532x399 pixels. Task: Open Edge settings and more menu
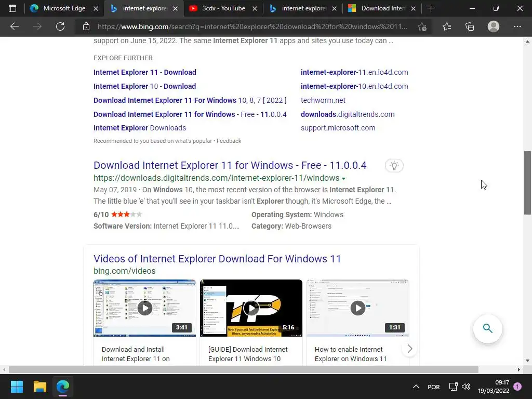(517, 26)
